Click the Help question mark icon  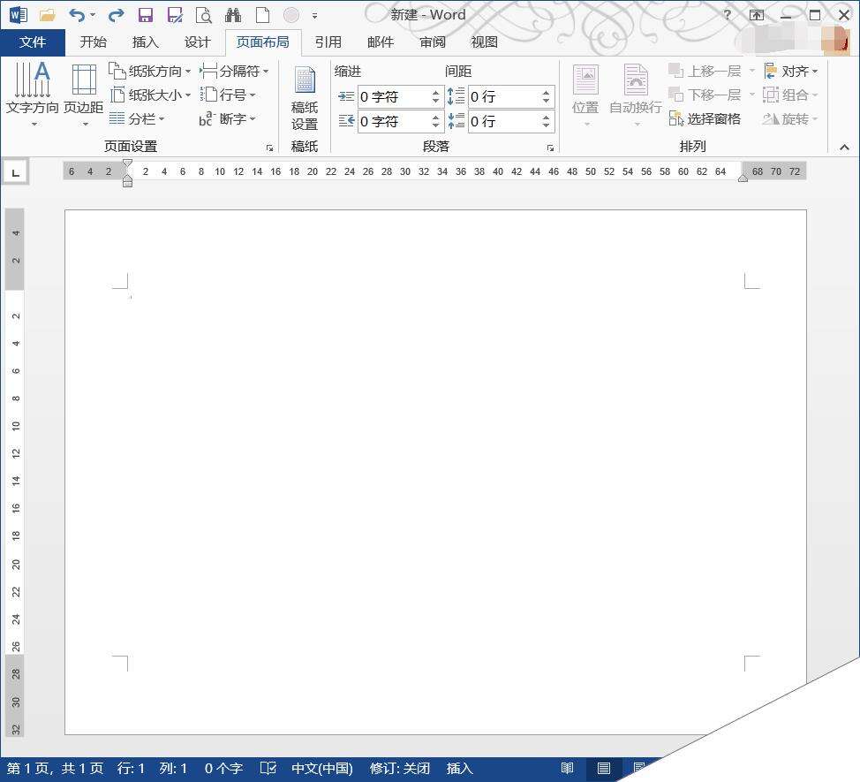pos(728,15)
